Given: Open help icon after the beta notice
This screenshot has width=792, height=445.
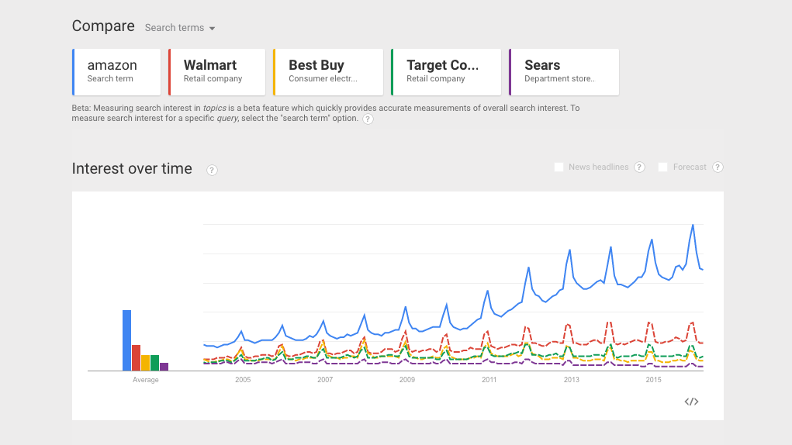Looking at the screenshot, I should coord(368,119).
